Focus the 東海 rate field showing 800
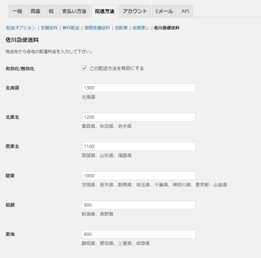The image size is (261, 258). click(139, 234)
